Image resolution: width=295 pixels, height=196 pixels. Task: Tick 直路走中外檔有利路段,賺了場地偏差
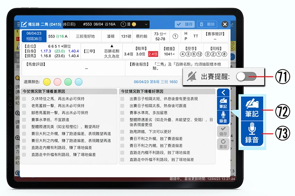point(24,154)
